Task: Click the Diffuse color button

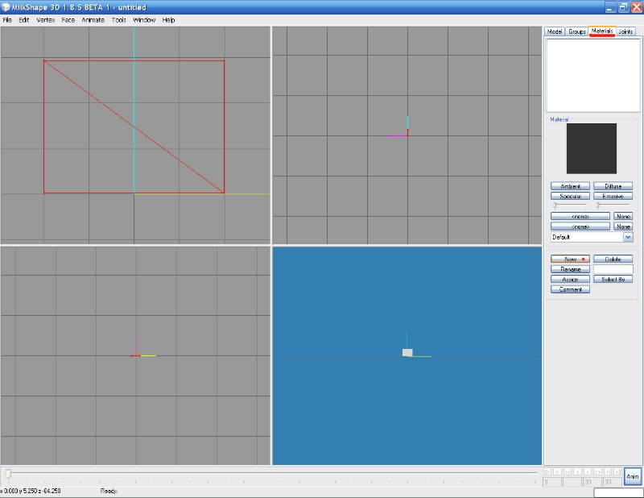Action: pyautogui.click(x=613, y=186)
